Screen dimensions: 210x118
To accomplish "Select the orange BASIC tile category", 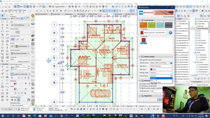I will [x=143, y=25].
